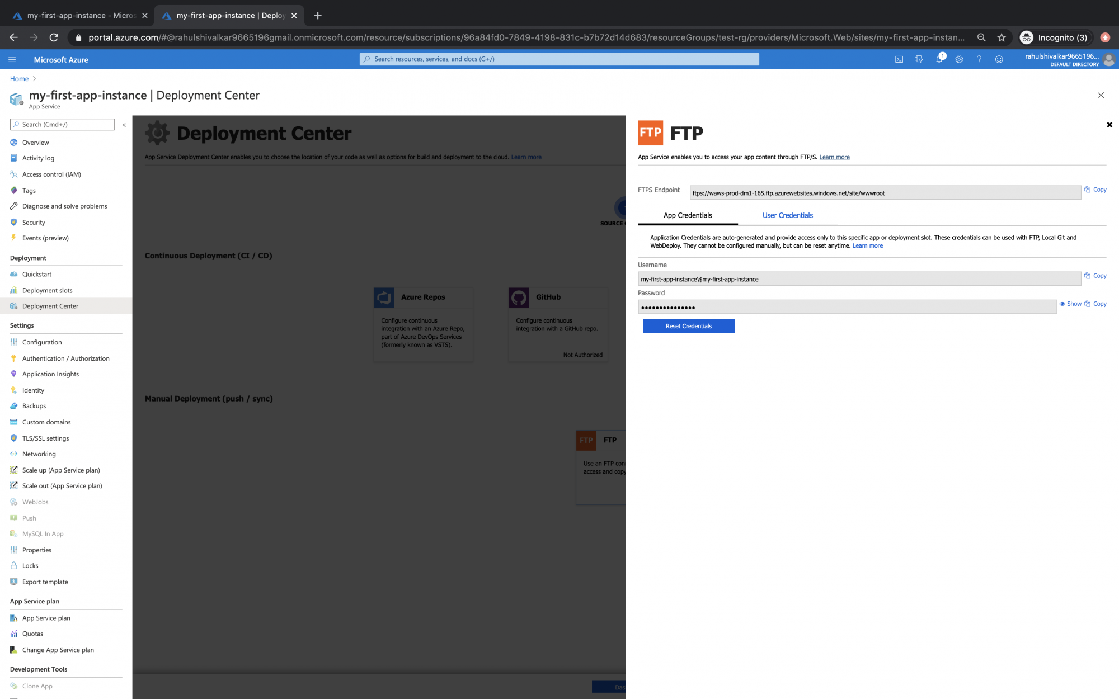The width and height of the screenshot is (1119, 699).
Task: Select Activity log in the sidebar
Action: pyautogui.click(x=39, y=158)
